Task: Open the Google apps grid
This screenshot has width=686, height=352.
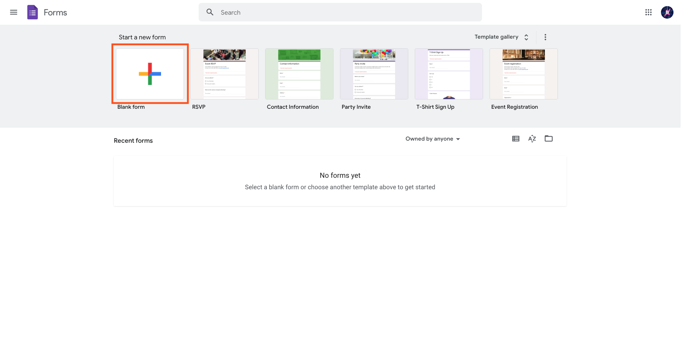Action: 648,13
